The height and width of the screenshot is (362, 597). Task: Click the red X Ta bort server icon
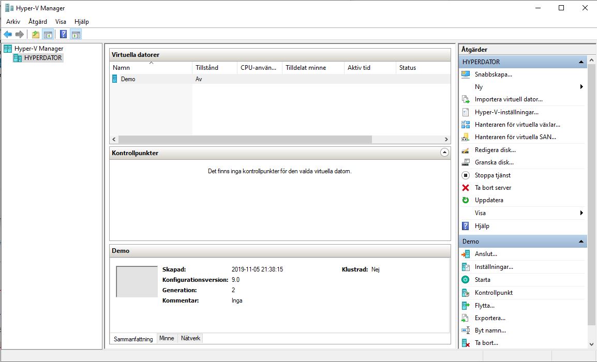coord(465,188)
